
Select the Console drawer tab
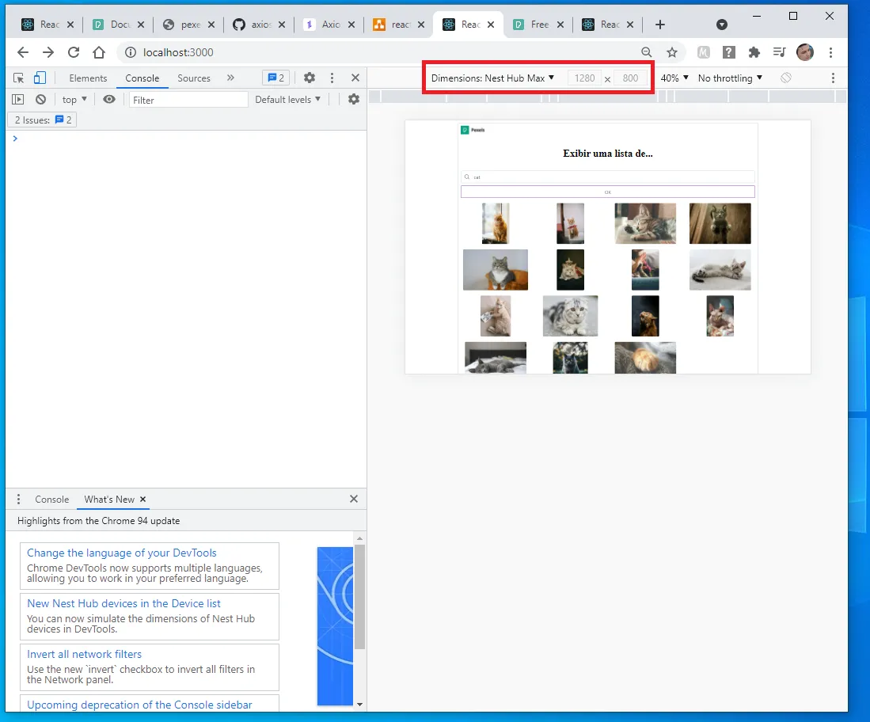[52, 499]
